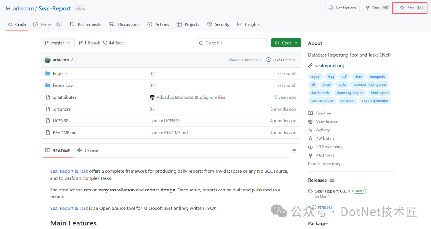Click the ariacom avatar icon
Screen dimensions: 431x229
pyautogui.click(x=47, y=60)
